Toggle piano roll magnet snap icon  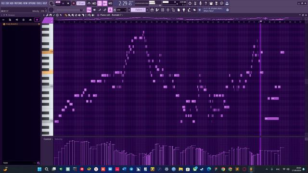click(51, 15)
